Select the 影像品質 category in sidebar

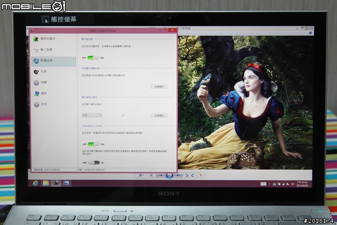(x=53, y=61)
